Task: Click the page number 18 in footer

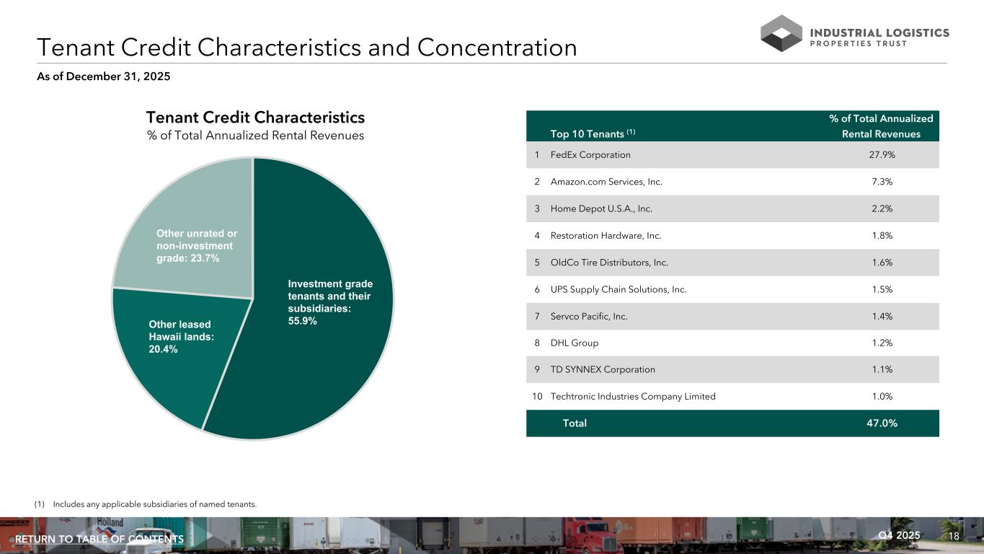Action: pos(954,536)
